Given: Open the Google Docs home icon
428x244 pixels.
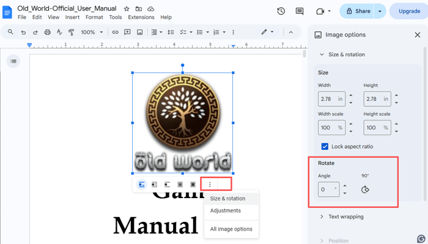Looking at the screenshot, I should point(7,12).
